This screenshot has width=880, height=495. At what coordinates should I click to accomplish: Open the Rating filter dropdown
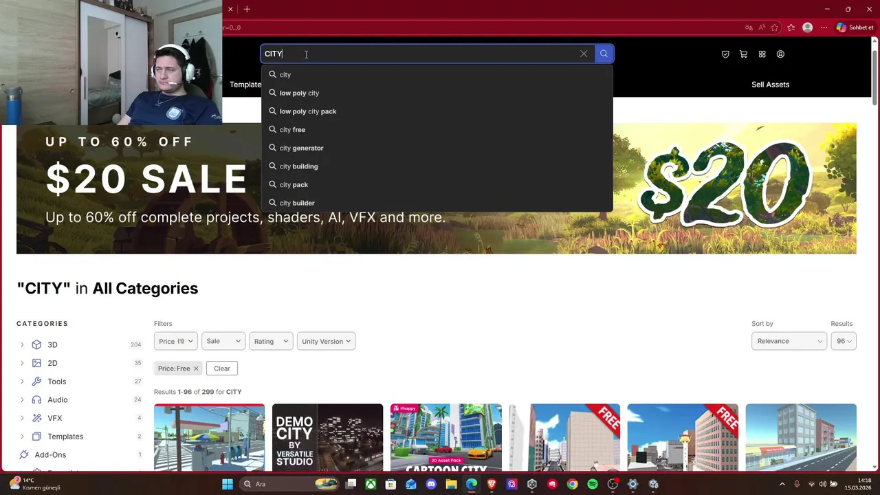pos(271,341)
